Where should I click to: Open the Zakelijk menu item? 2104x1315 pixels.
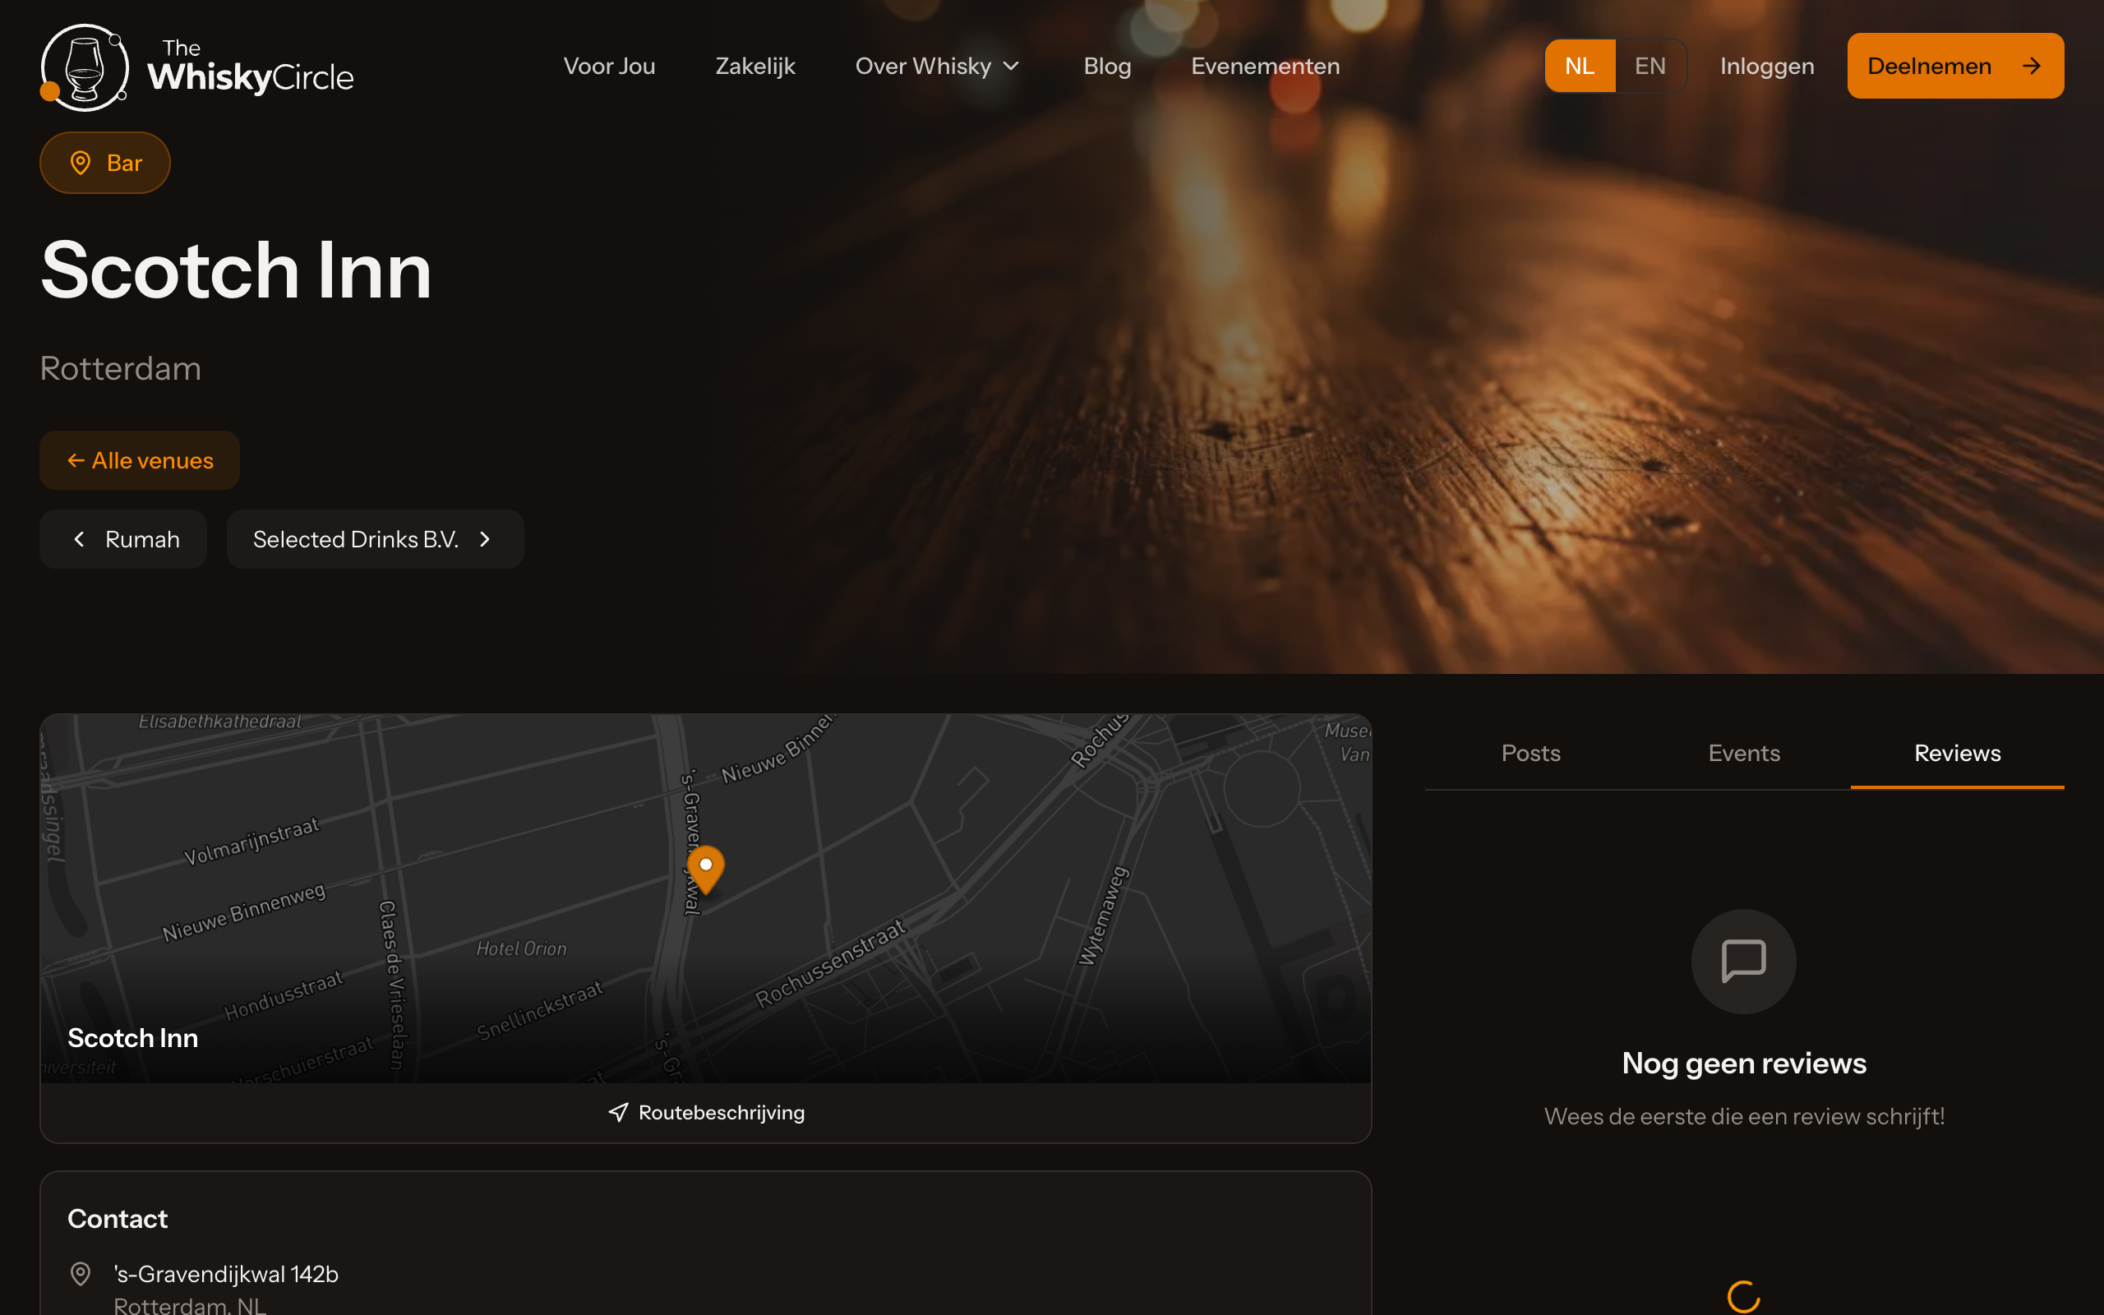point(754,66)
